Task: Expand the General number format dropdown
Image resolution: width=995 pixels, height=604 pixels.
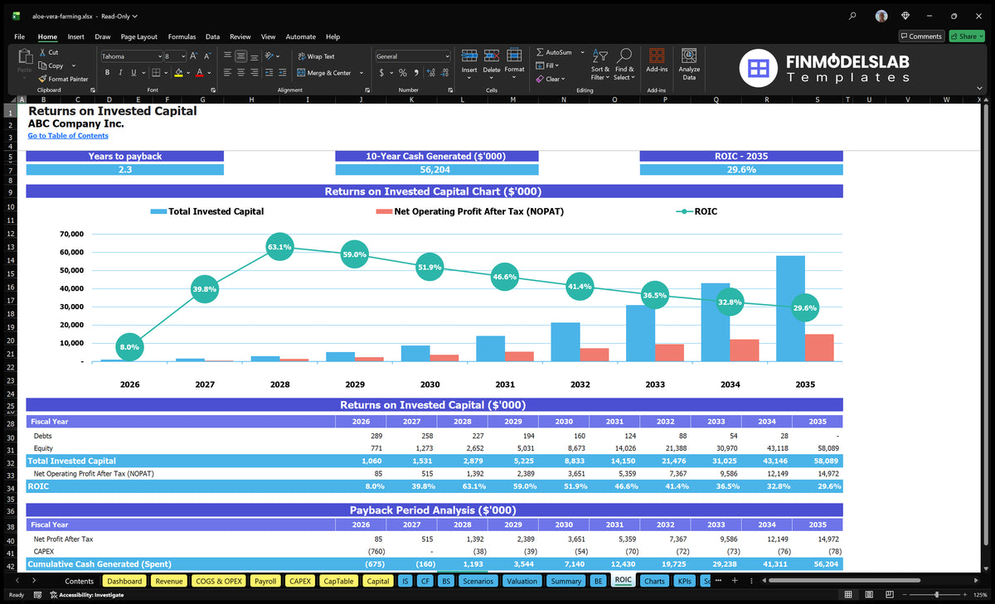Action: pyautogui.click(x=447, y=56)
